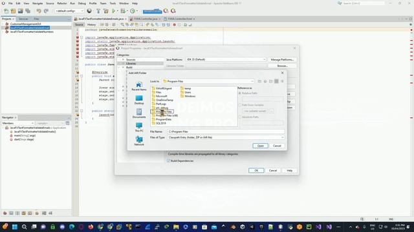Open the Run Project dropdown arrow
This screenshot has width=414, height=232.
(x=118, y=11)
